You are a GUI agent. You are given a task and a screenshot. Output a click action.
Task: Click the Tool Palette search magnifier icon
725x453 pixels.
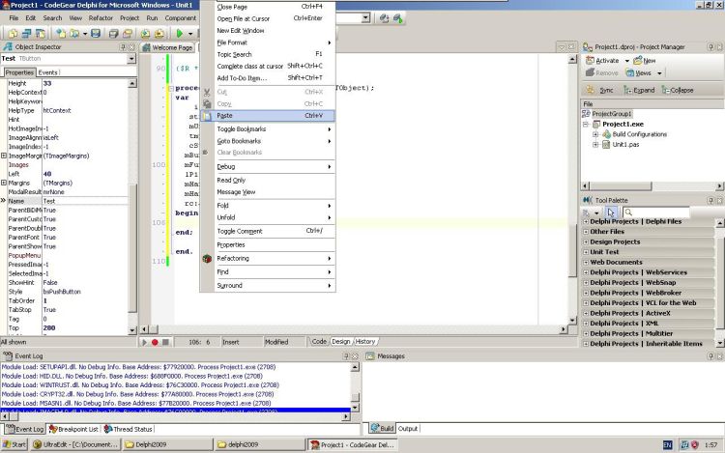(x=628, y=212)
